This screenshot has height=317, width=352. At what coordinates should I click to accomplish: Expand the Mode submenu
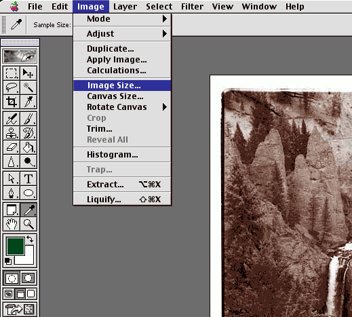coord(122,19)
